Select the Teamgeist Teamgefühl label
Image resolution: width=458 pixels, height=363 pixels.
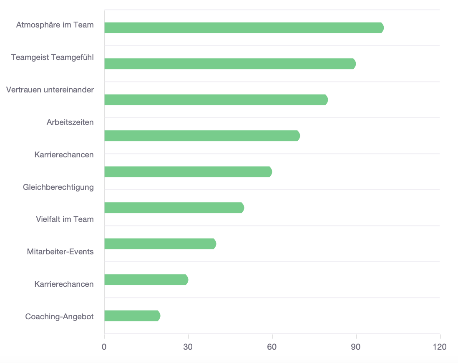click(x=52, y=57)
